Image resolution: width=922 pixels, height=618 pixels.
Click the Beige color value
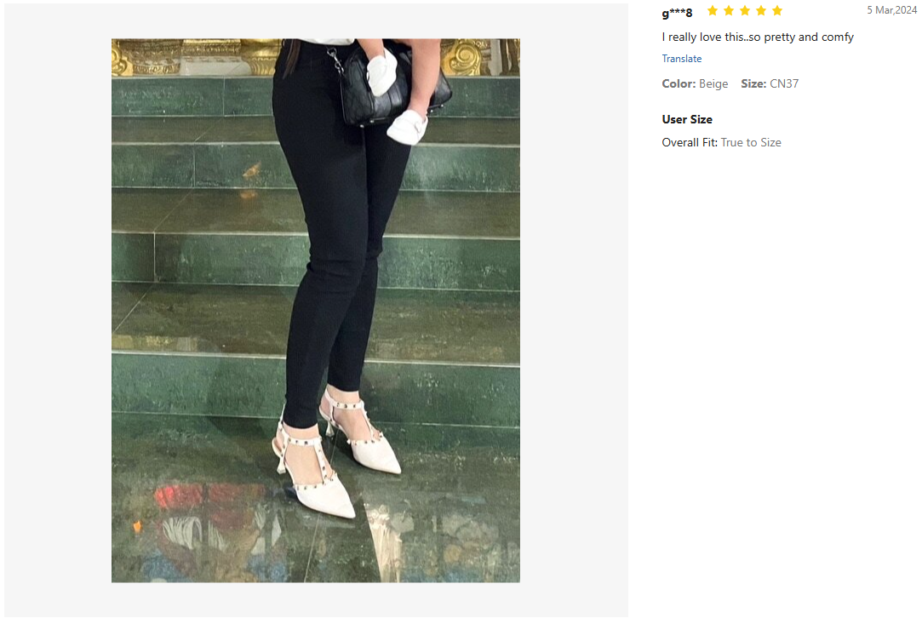tap(713, 83)
